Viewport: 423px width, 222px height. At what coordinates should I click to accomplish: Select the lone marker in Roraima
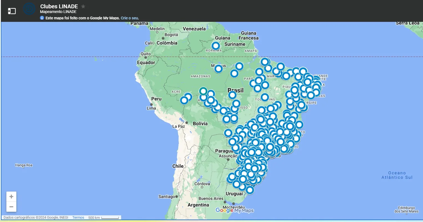(x=216, y=46)
